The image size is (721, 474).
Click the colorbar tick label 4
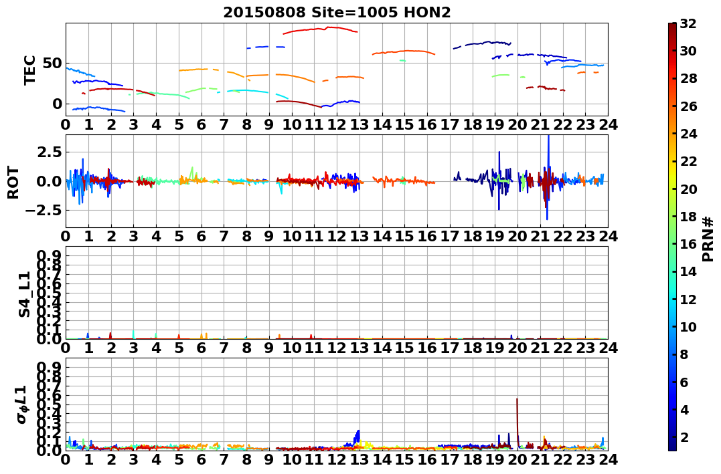684,409
